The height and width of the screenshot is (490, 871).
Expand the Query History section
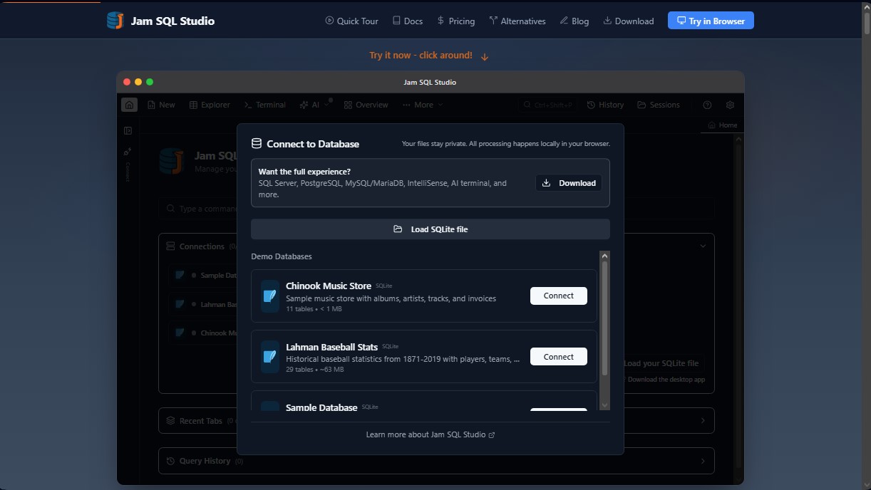(x=703, y=461)
